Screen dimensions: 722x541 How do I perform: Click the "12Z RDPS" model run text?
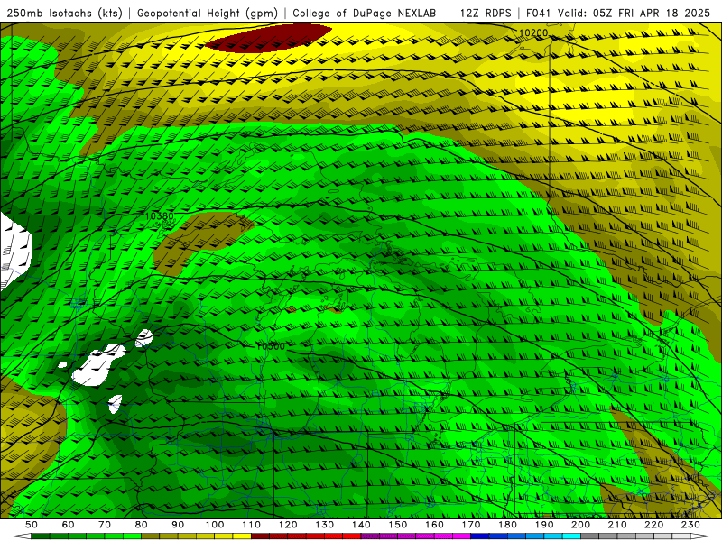486,14
